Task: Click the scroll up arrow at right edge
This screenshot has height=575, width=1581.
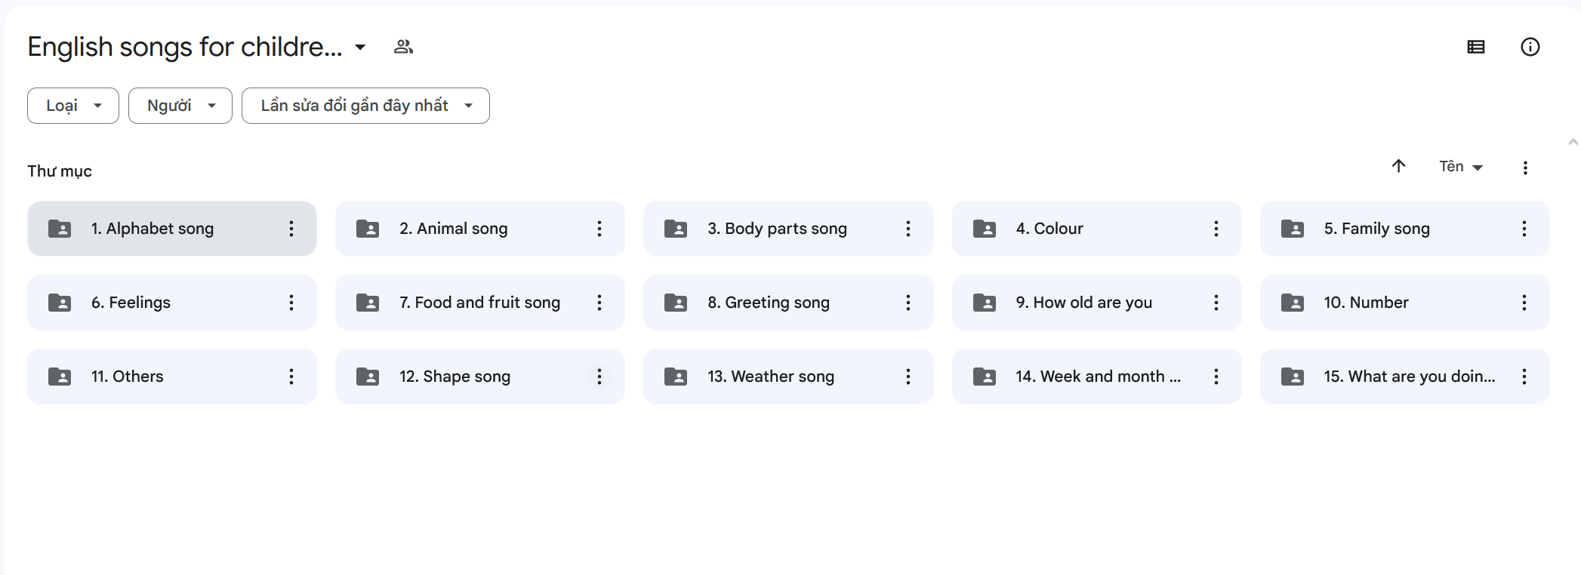Action: coord(1573,142)
